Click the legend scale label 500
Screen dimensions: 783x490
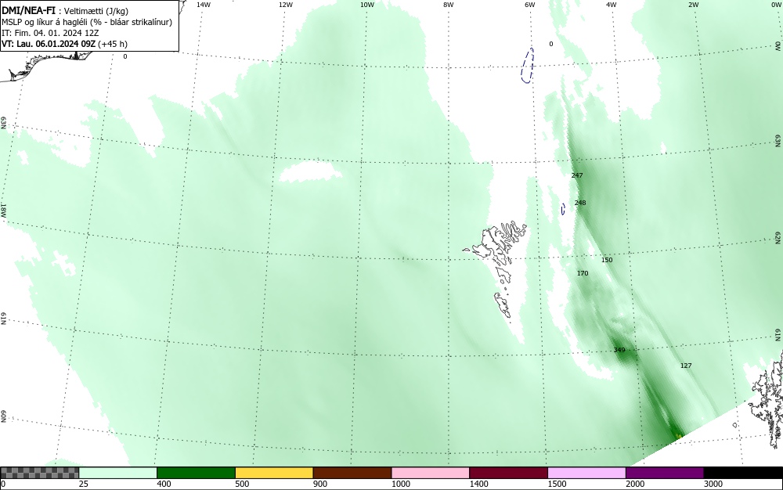pyautogui.click(x=242, y=484)
